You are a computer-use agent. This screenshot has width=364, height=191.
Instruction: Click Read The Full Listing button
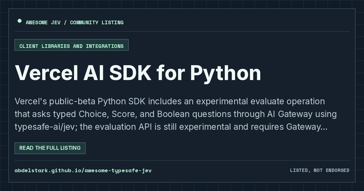tap(50, 148)
